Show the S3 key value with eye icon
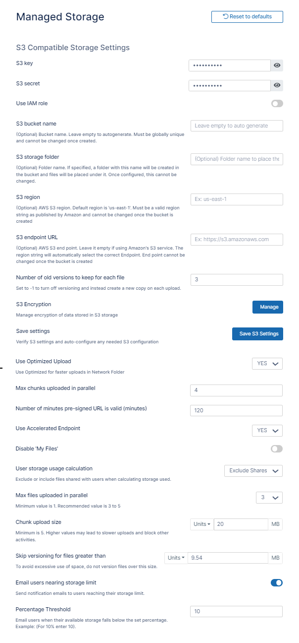Image resolution: width=299 pixels, height=643 pixels. 277,65
